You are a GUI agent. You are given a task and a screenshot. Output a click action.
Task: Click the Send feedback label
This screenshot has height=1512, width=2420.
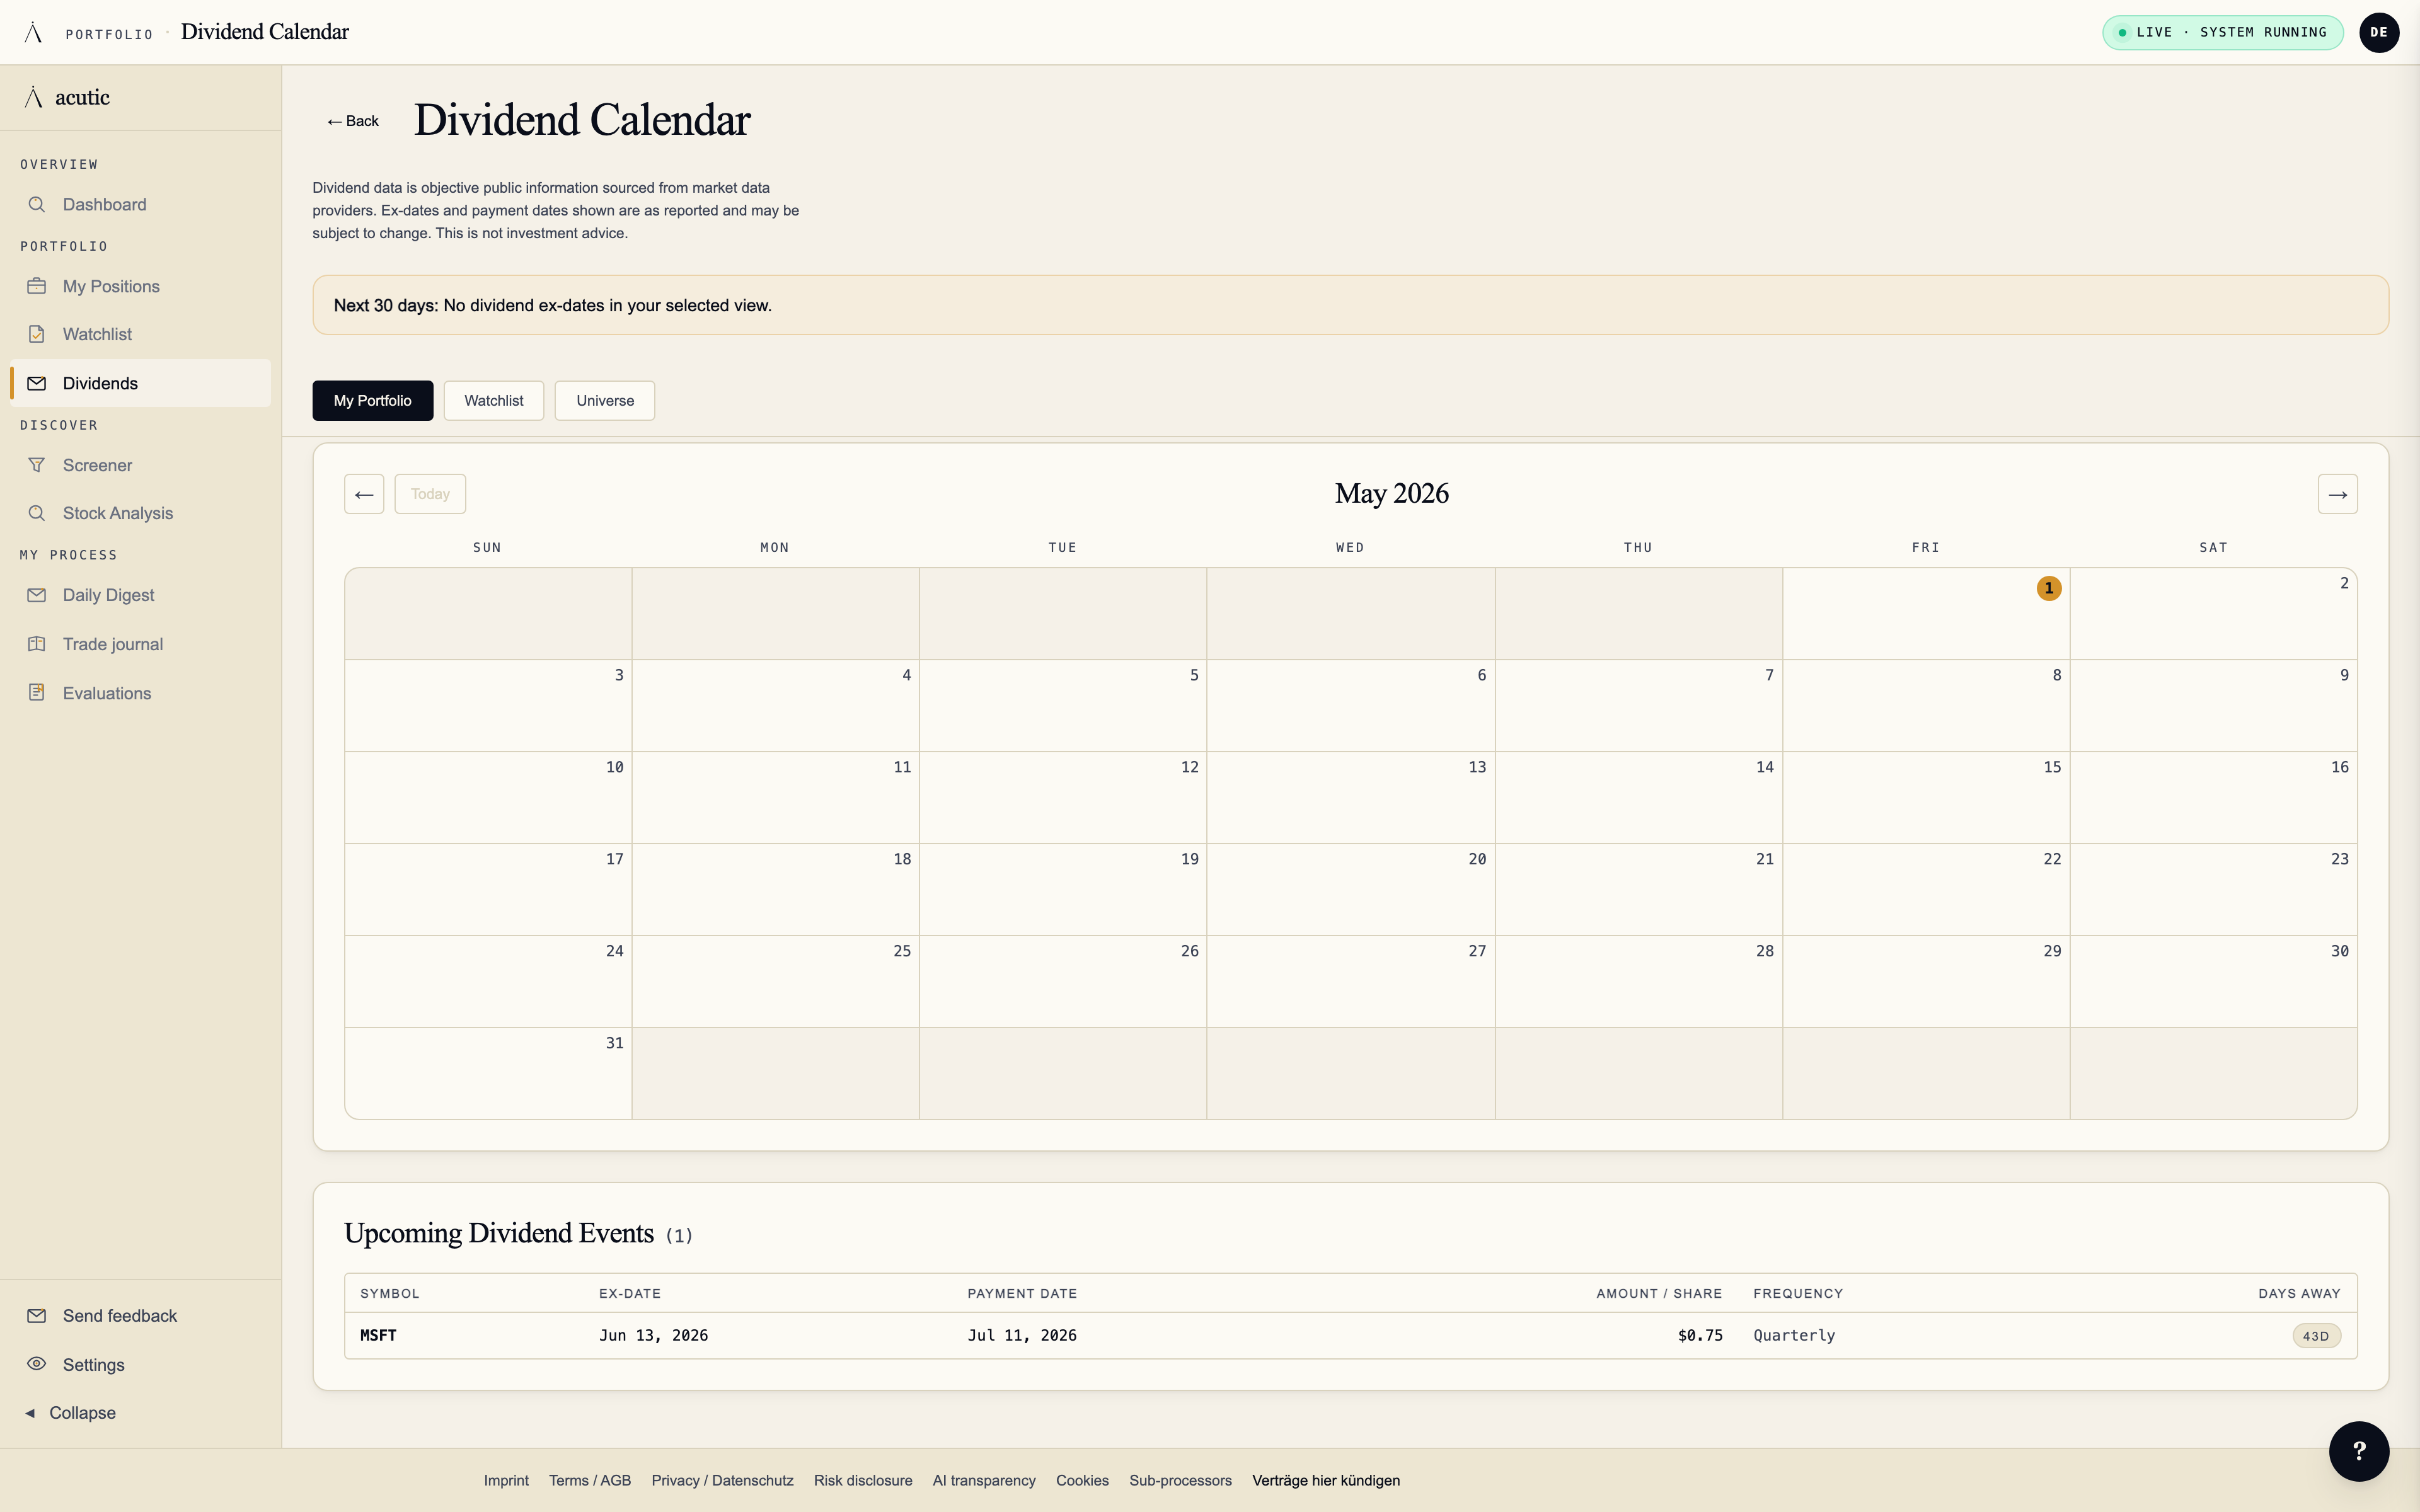point(120,1316)
